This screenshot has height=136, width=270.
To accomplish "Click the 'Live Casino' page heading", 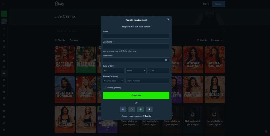I will pyautogui.click(x=65, y=16).
